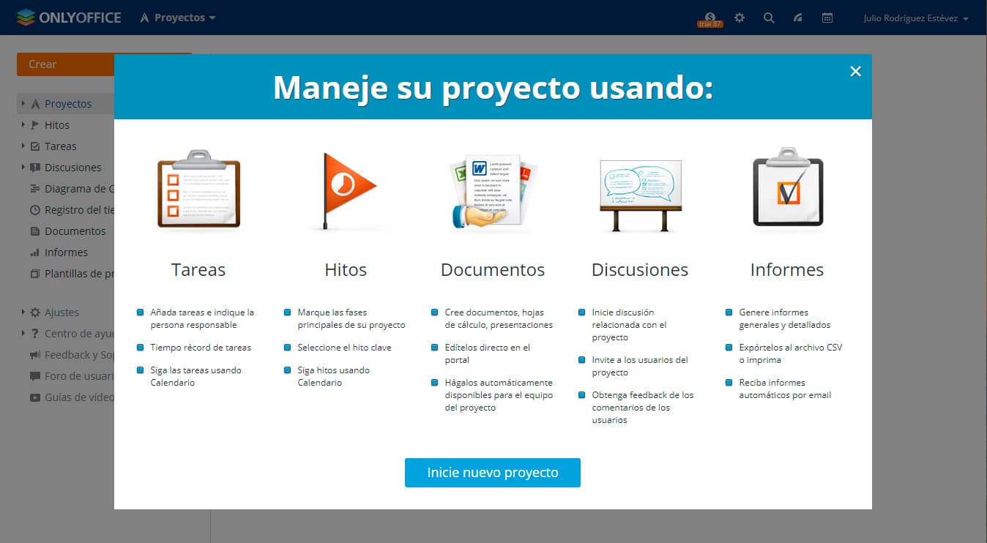Click the 'Maneje su proyecto usando:' title
The image size is (987, 543).
click(x=493, y=88)
